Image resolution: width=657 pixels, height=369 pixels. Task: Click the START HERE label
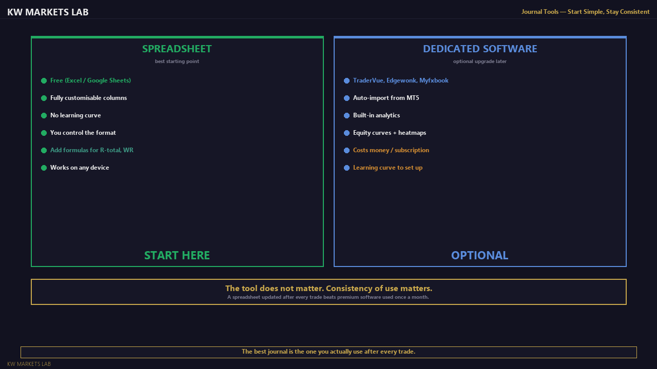pos(177,255)
